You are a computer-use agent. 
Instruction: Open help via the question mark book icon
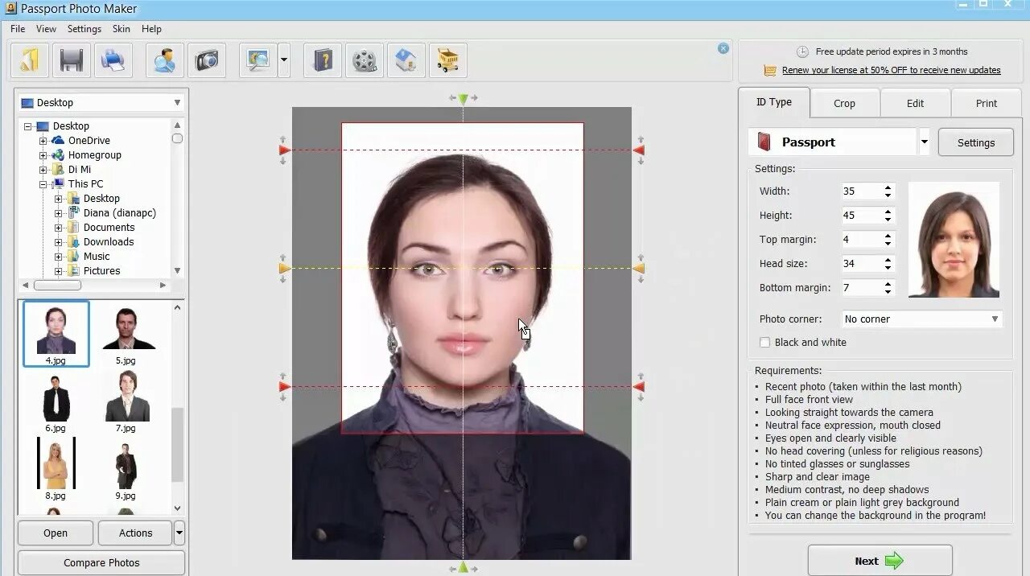(x=323, y=60)
